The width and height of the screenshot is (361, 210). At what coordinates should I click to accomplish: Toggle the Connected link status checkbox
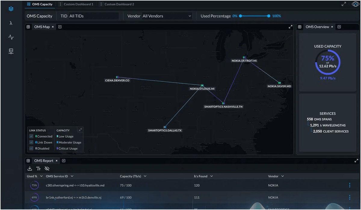(x=31, y=136)
